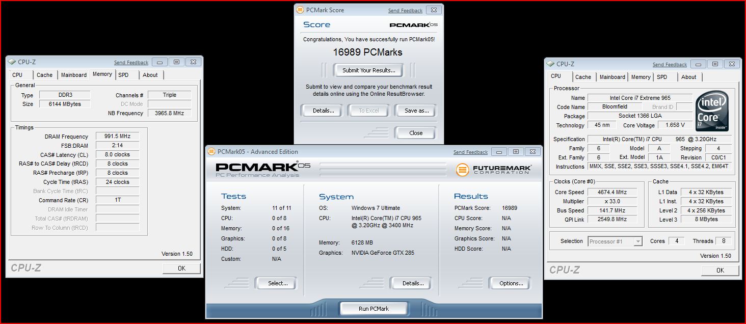This screenshot has height=324, width=746.
Task: Click the Cycle Time value 24 clocks
Action: point(117,182)
